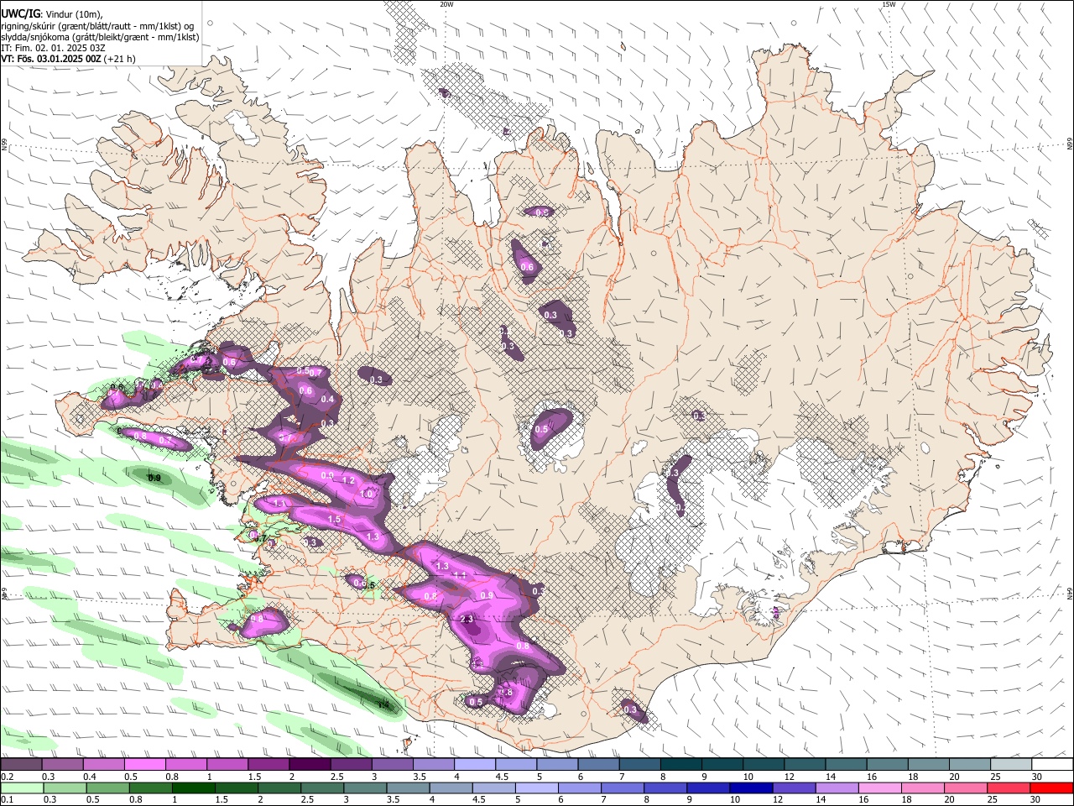The image size is (1074, 806).
Task: Click the "20W" longitude label
Action: pos(446,4)
